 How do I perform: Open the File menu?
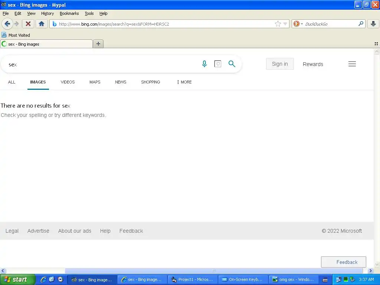(6, 13)
